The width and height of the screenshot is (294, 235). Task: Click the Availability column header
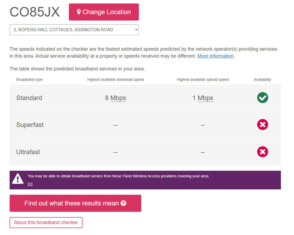tap(262, 79)
